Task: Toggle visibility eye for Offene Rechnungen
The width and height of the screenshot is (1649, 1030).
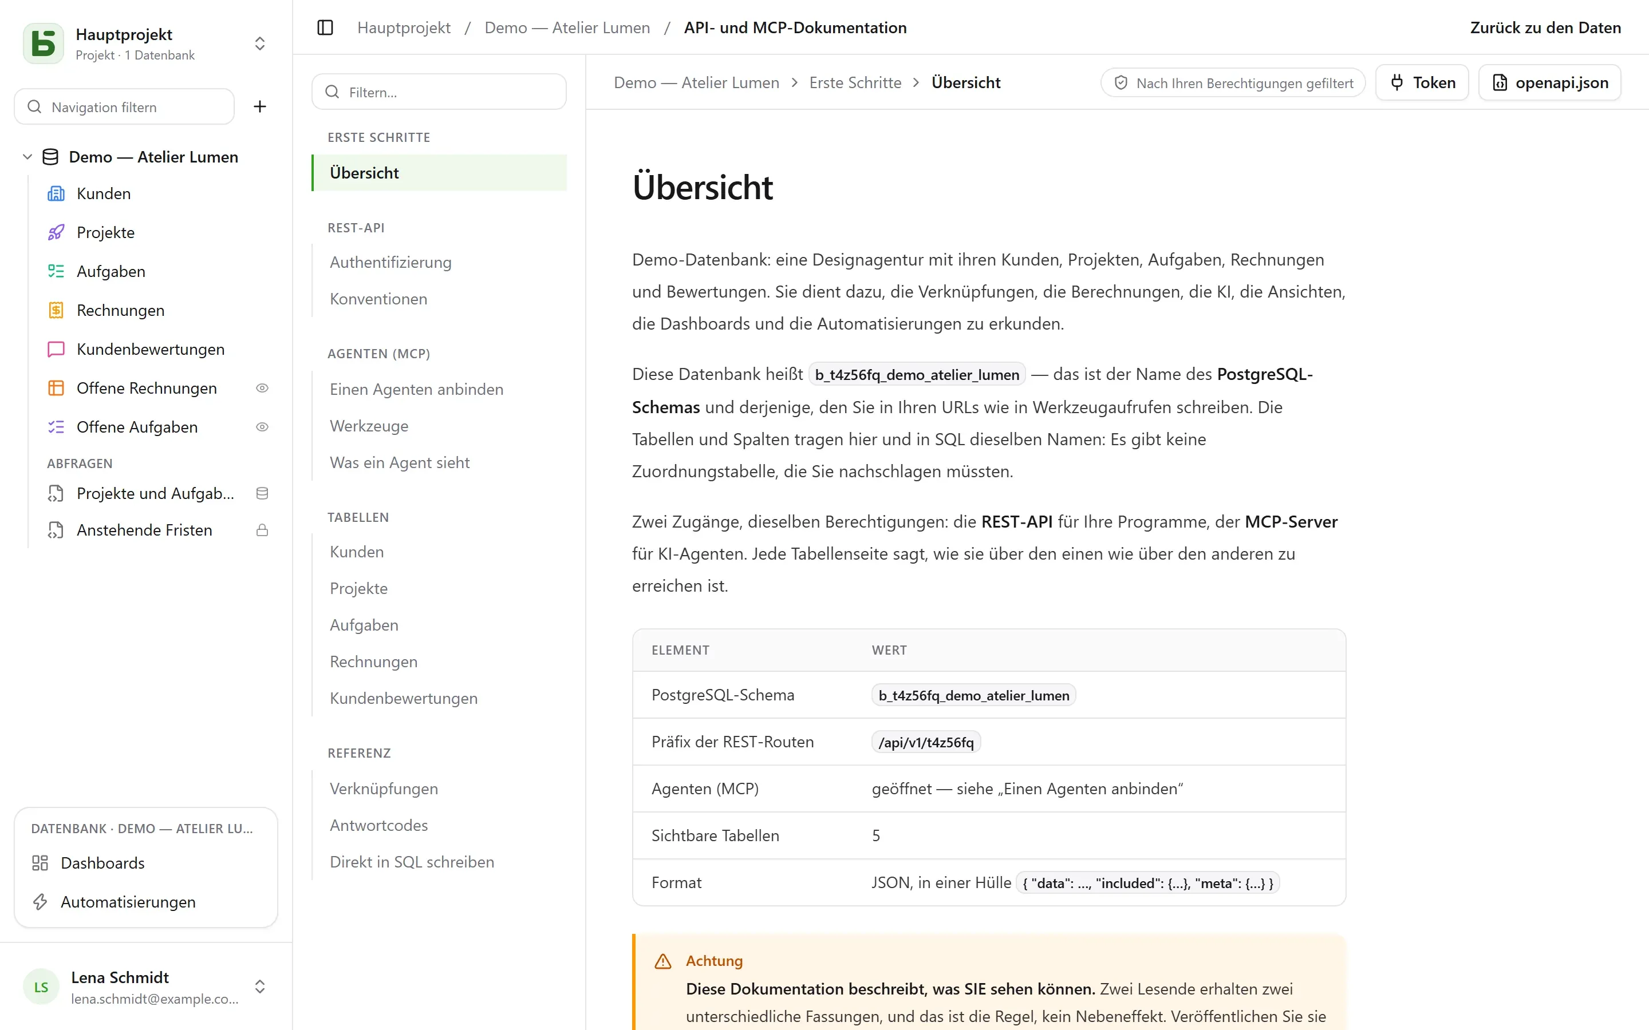Action: pyautogui.click(x=262, y=389)
